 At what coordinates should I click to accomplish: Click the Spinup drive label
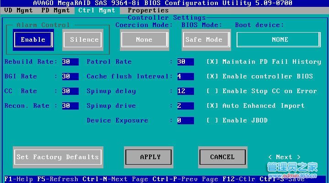point(111,106)
